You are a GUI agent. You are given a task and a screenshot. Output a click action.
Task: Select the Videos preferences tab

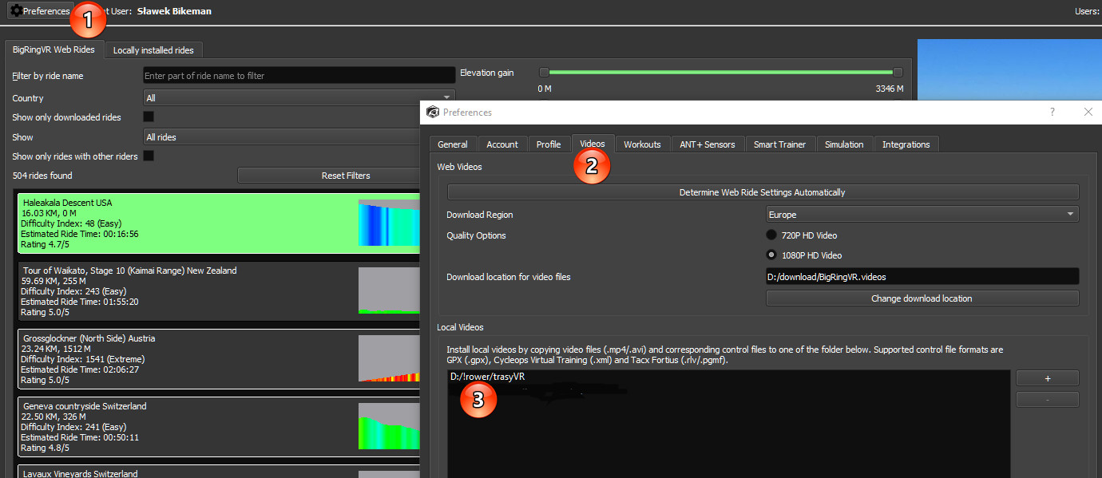pos(593,143)
